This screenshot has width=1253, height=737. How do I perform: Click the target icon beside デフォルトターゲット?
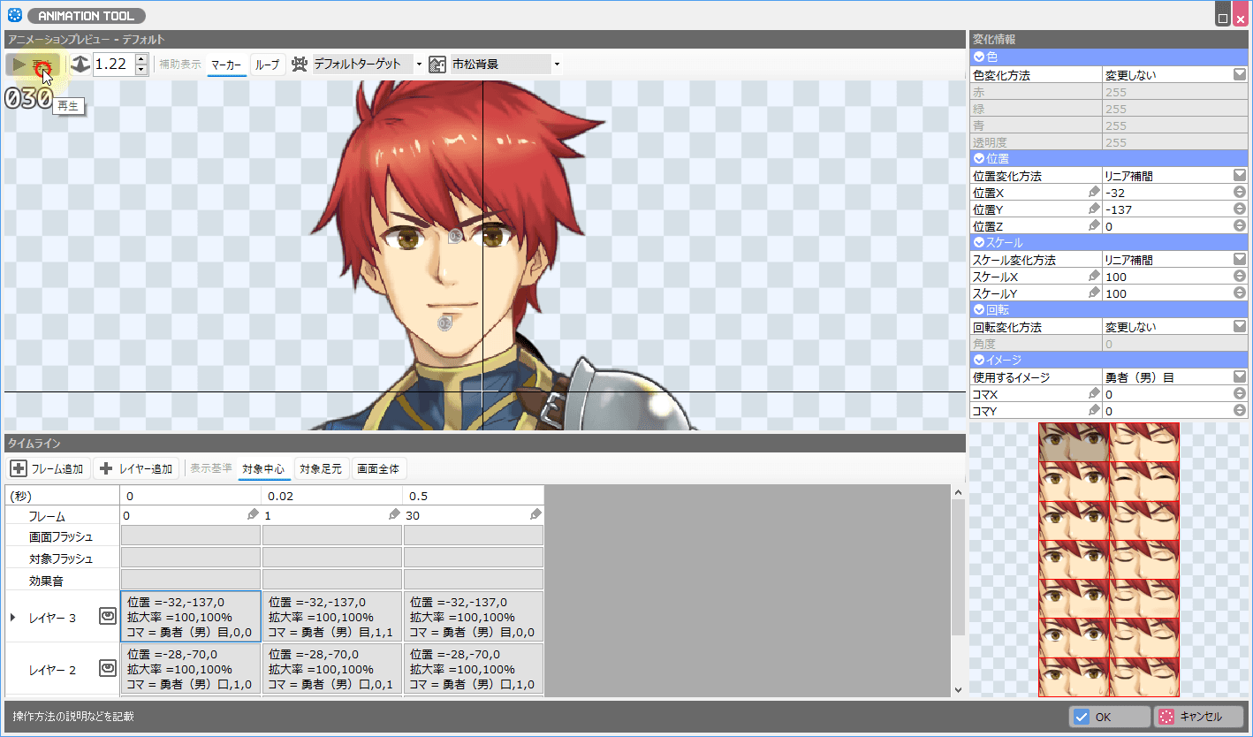[298, 64]
